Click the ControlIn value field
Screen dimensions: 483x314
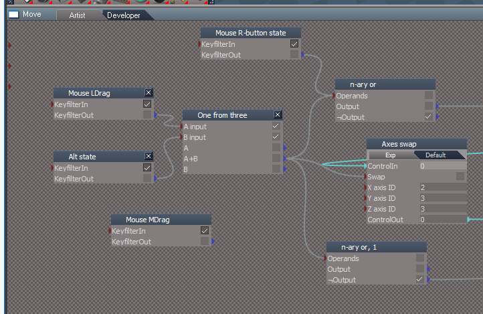click(443, 166)
